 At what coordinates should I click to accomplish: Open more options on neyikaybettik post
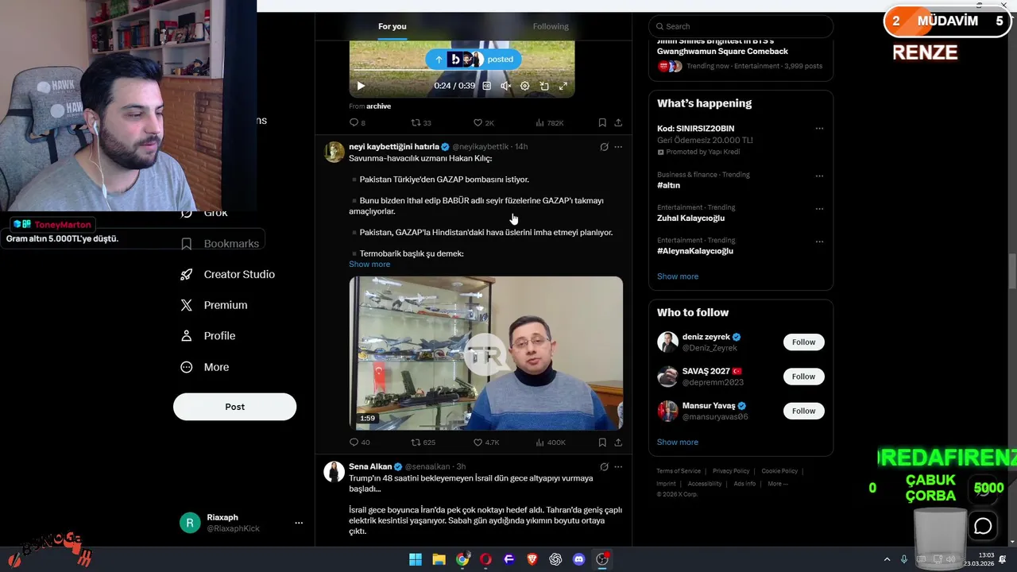[618, 146]
